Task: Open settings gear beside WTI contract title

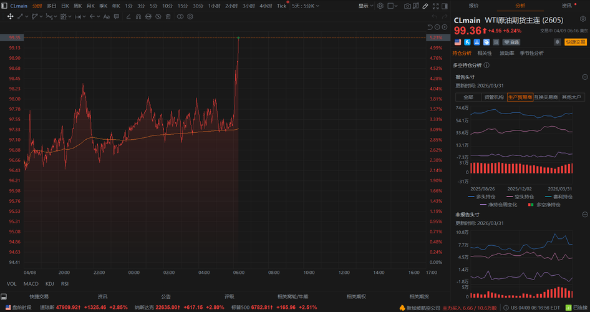Action: click(583, 19)
